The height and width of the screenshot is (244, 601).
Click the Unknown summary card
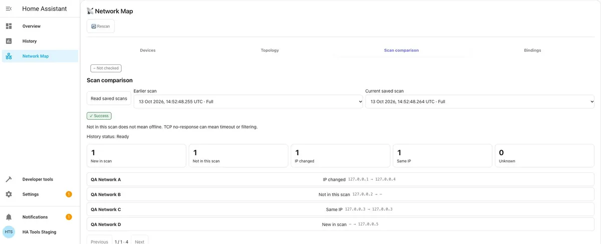tap(545, 156)
